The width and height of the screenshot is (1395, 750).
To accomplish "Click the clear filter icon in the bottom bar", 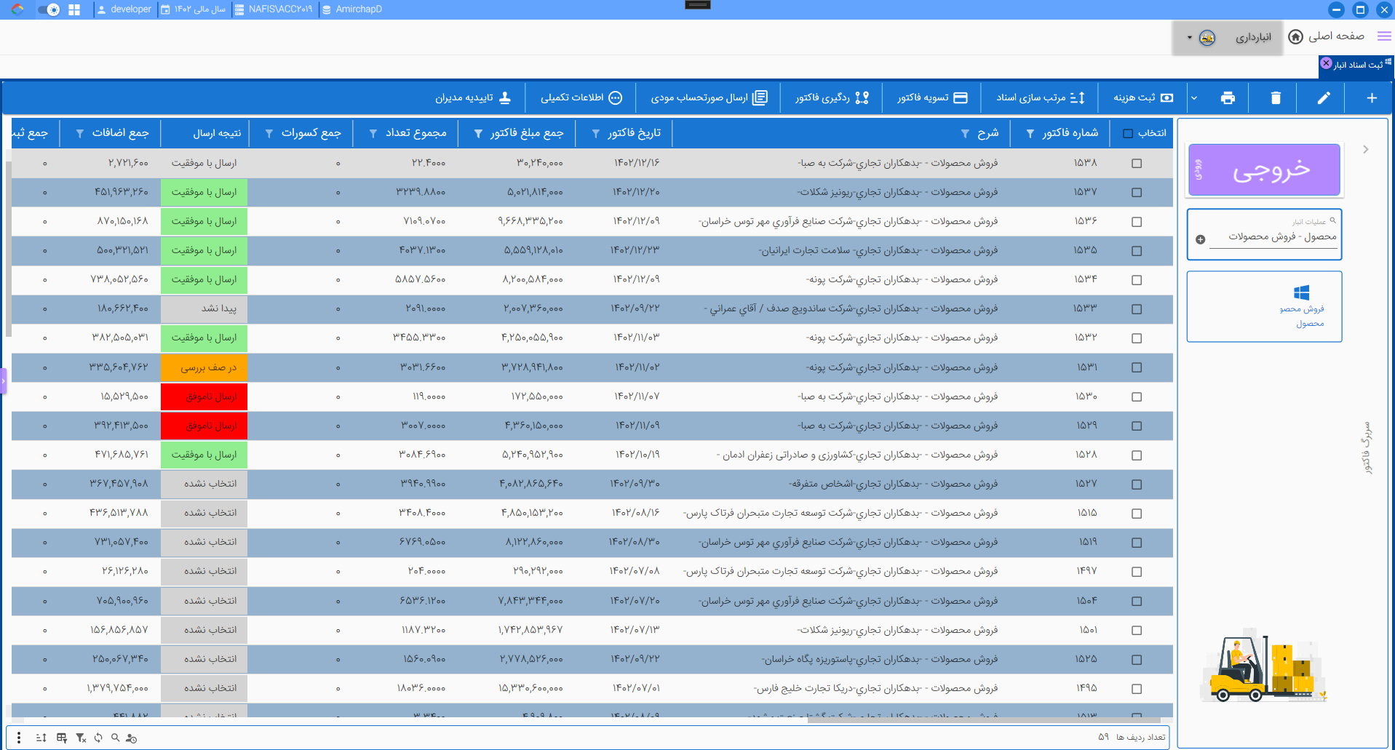I will (x=81, y=738).
